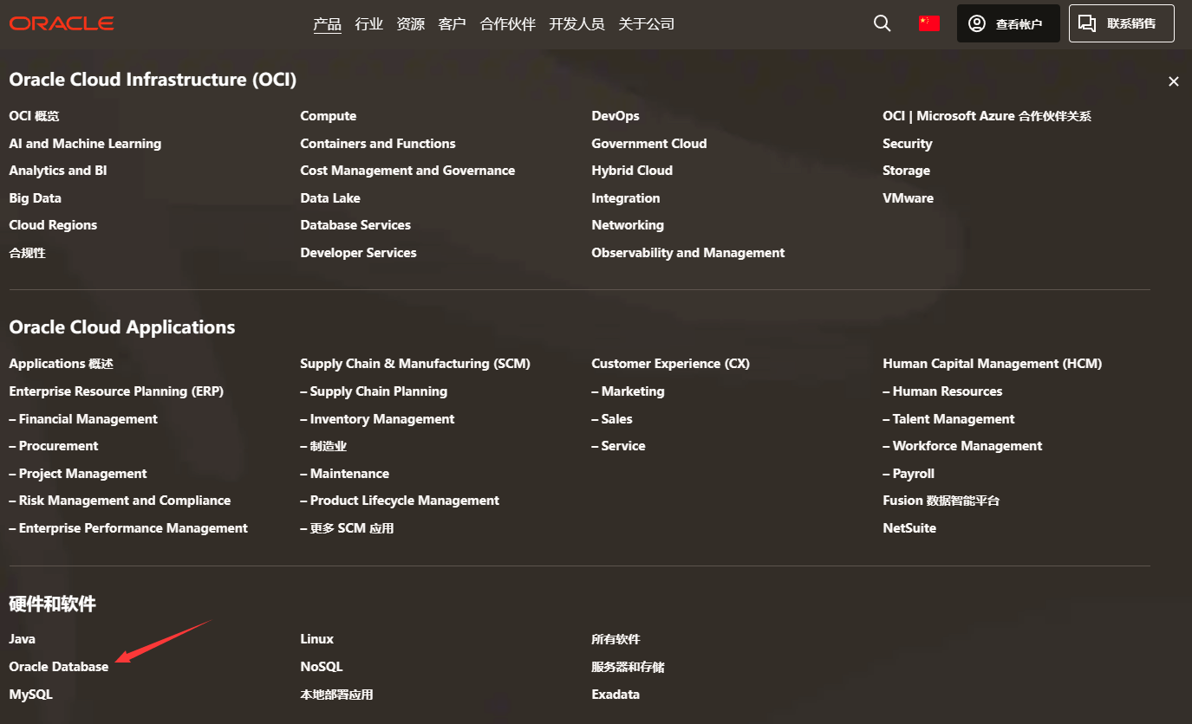Screen dimensions: 1192x724
Task: Open Risk Management and Compliance
Action: (x=120, y=501)
